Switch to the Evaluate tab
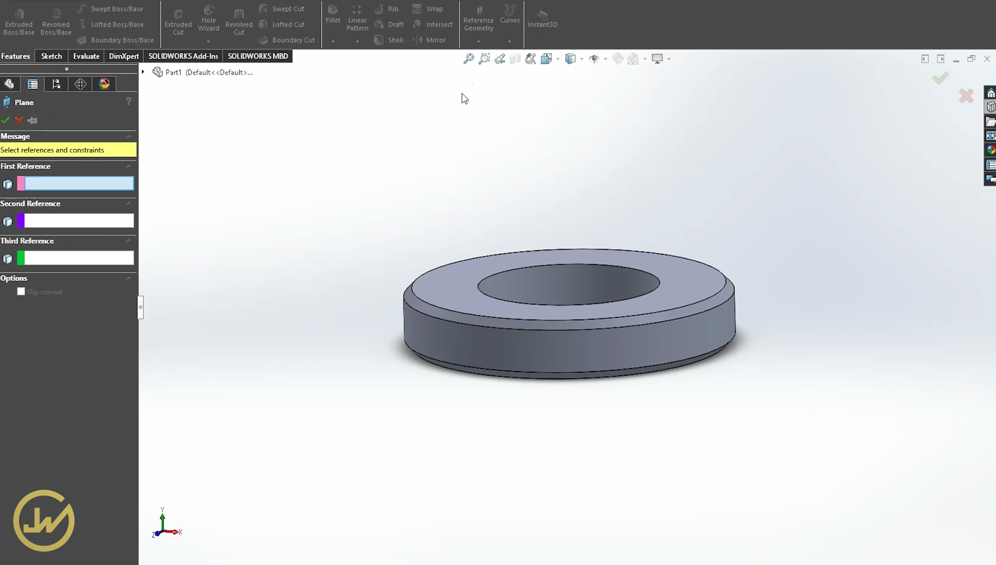This screenshot has height=565, width=996. [x=86, y=56]
